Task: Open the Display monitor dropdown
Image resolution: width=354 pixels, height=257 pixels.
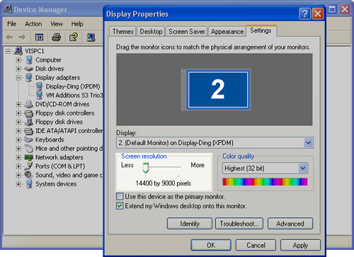Action: (308, 143)
